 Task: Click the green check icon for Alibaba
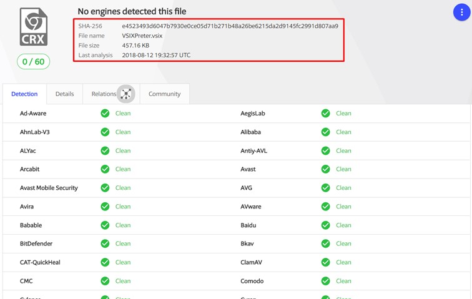pos(325,132)
